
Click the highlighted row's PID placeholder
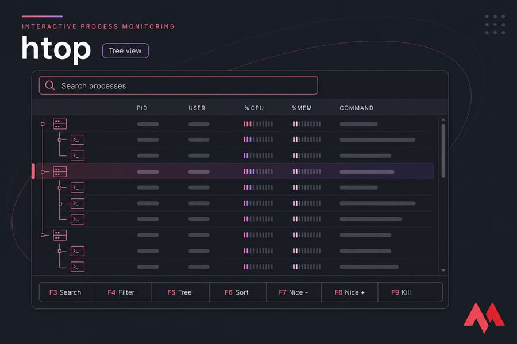tap(148, 171)
